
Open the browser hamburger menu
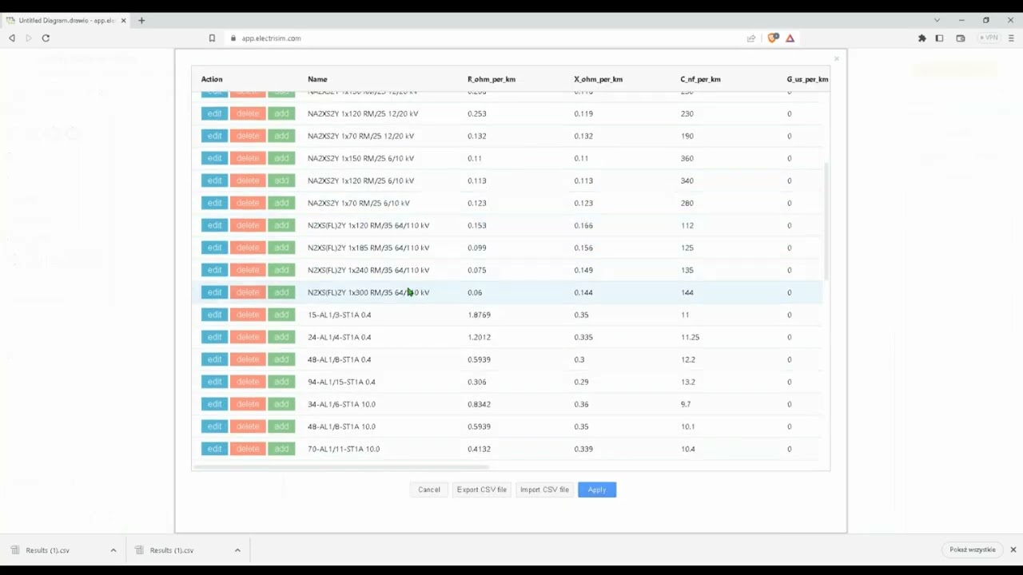click(1011, 38)
